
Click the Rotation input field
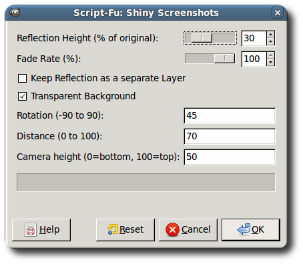point(230,116)
